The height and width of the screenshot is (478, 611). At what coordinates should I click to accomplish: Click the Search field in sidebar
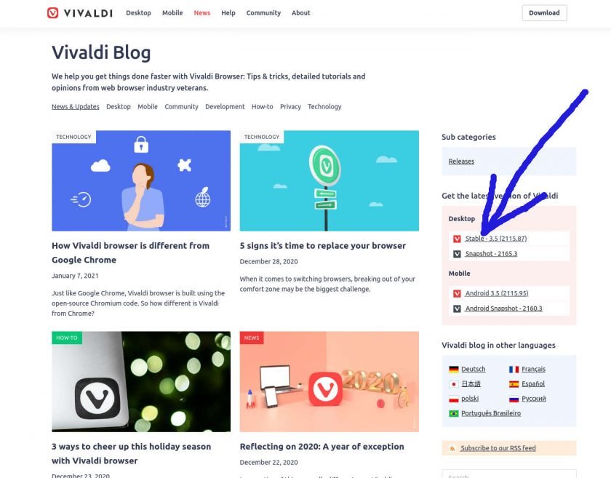coord(508,474)
